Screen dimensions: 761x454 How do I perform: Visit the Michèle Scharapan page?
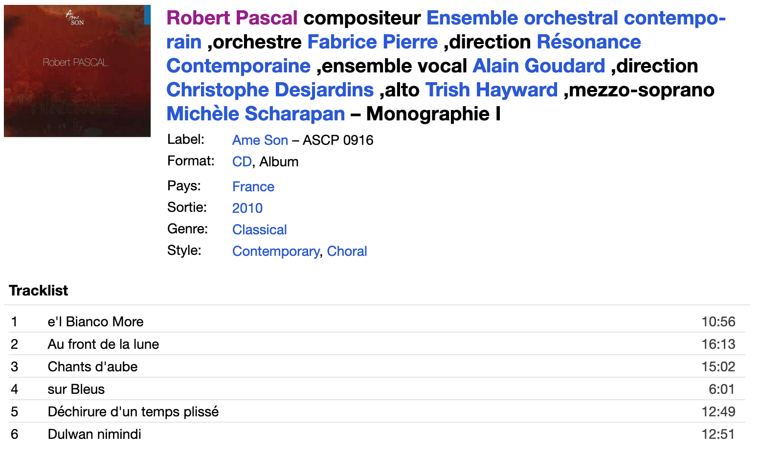(256, 114)
